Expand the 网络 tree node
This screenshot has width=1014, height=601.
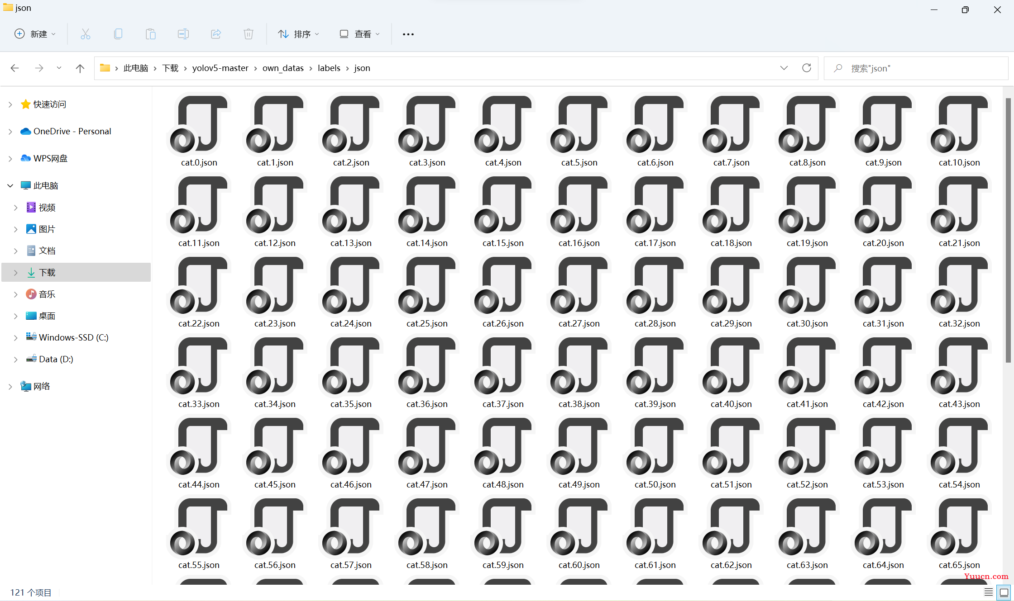[10, 387]
